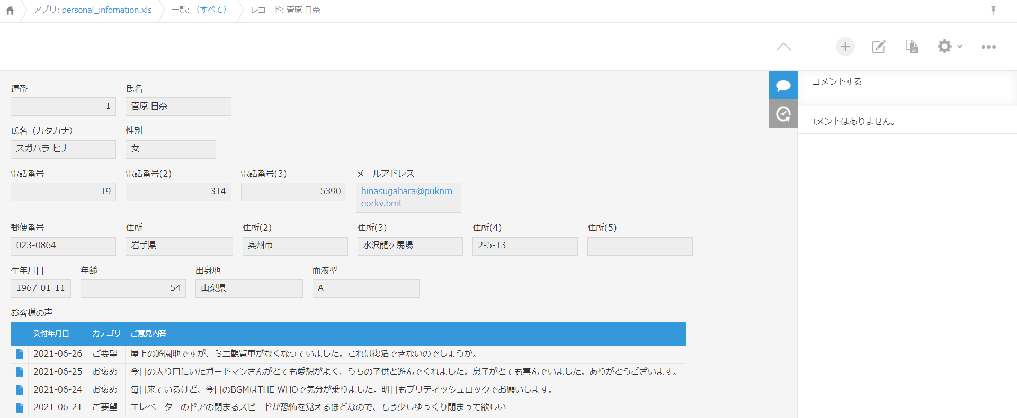This screenshot has width=1017, height=418.
Task: Click the お客様の声 table label
Action: (32, 313)
